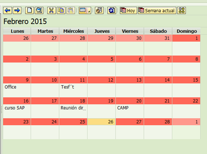
Task: Go back with the left arrow icon
Action: (x=7, y=10)
